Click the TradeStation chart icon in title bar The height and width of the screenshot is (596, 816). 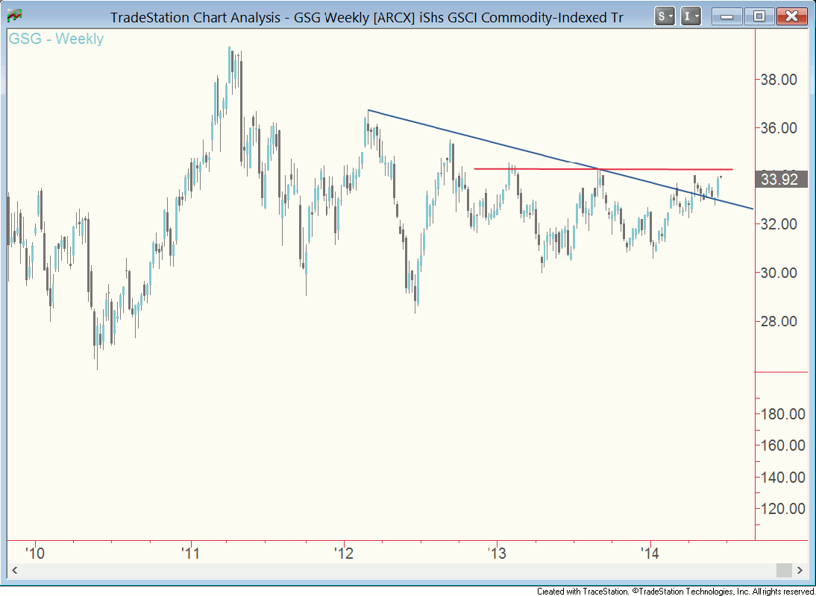13,16
